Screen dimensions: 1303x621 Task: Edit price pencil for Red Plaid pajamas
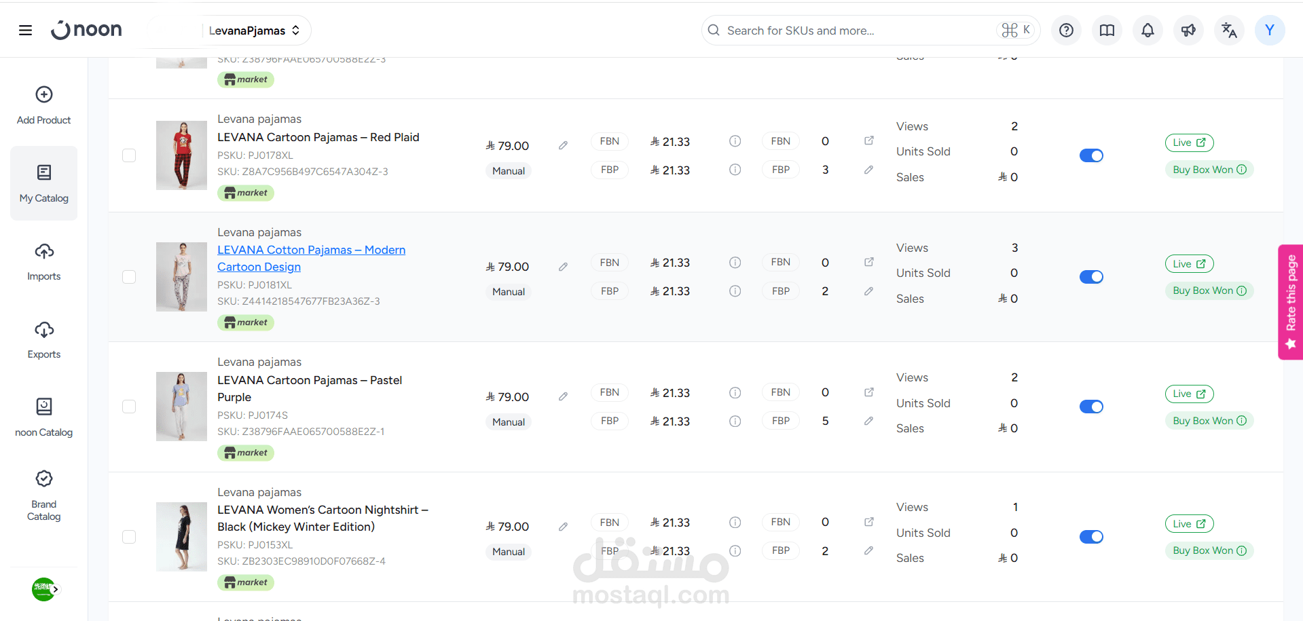pos(563,145)
